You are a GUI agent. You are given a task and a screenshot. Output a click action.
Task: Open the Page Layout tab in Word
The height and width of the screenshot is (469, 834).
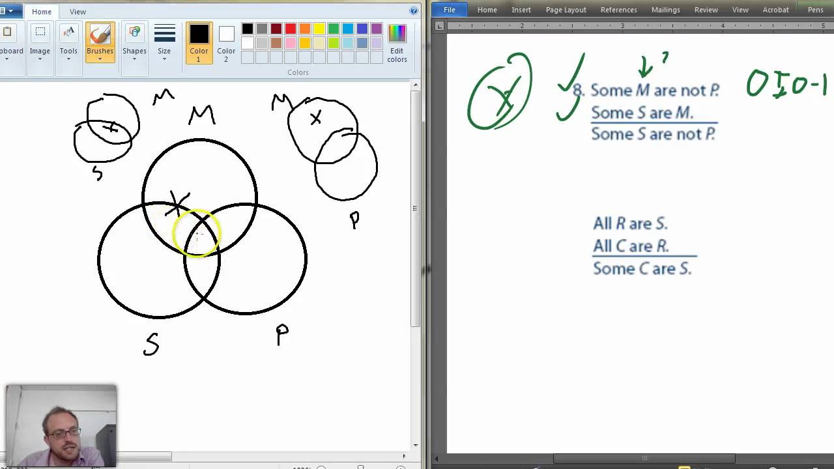566,10
